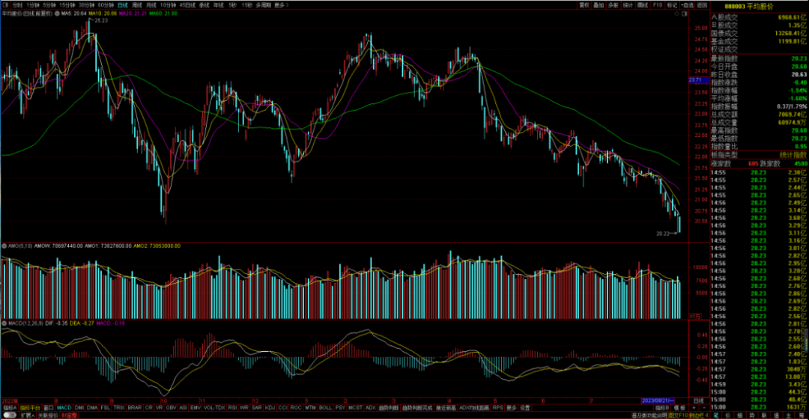Open indicator 设置 settings
This screenshot has height=420, width=809.
point(524,407)
